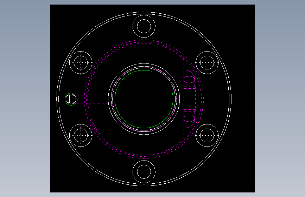The height and width of the screenshot is (197, 305).
Task: Select the top bolt hole circle
Action: click(x=144, y=26)
